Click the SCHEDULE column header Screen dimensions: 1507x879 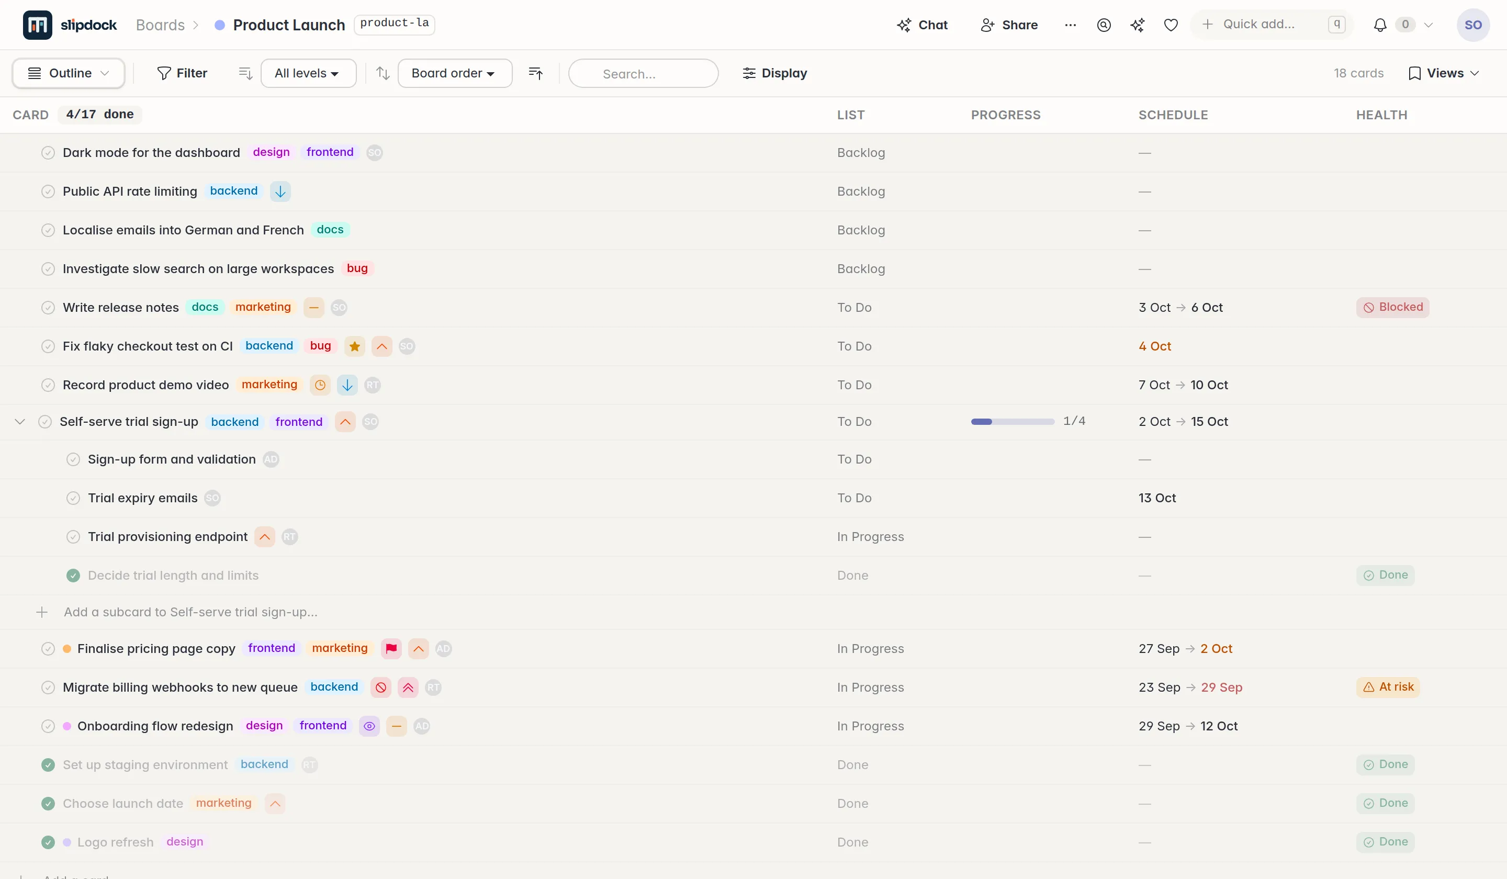[x=1173, y=115]
